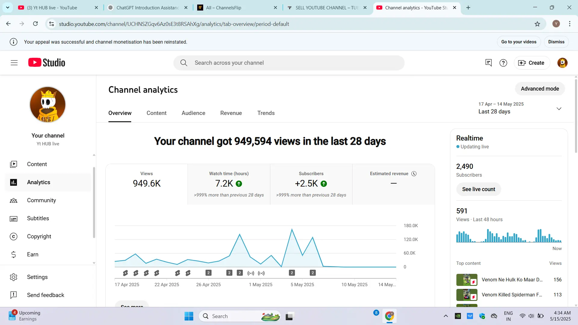The height and width of the screenshot is (325, 578).
Task: Click the first Shorts marker on 17 Apr
Action: tap(125, 273)
